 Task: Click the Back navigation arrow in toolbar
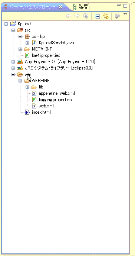click(69, 16)
